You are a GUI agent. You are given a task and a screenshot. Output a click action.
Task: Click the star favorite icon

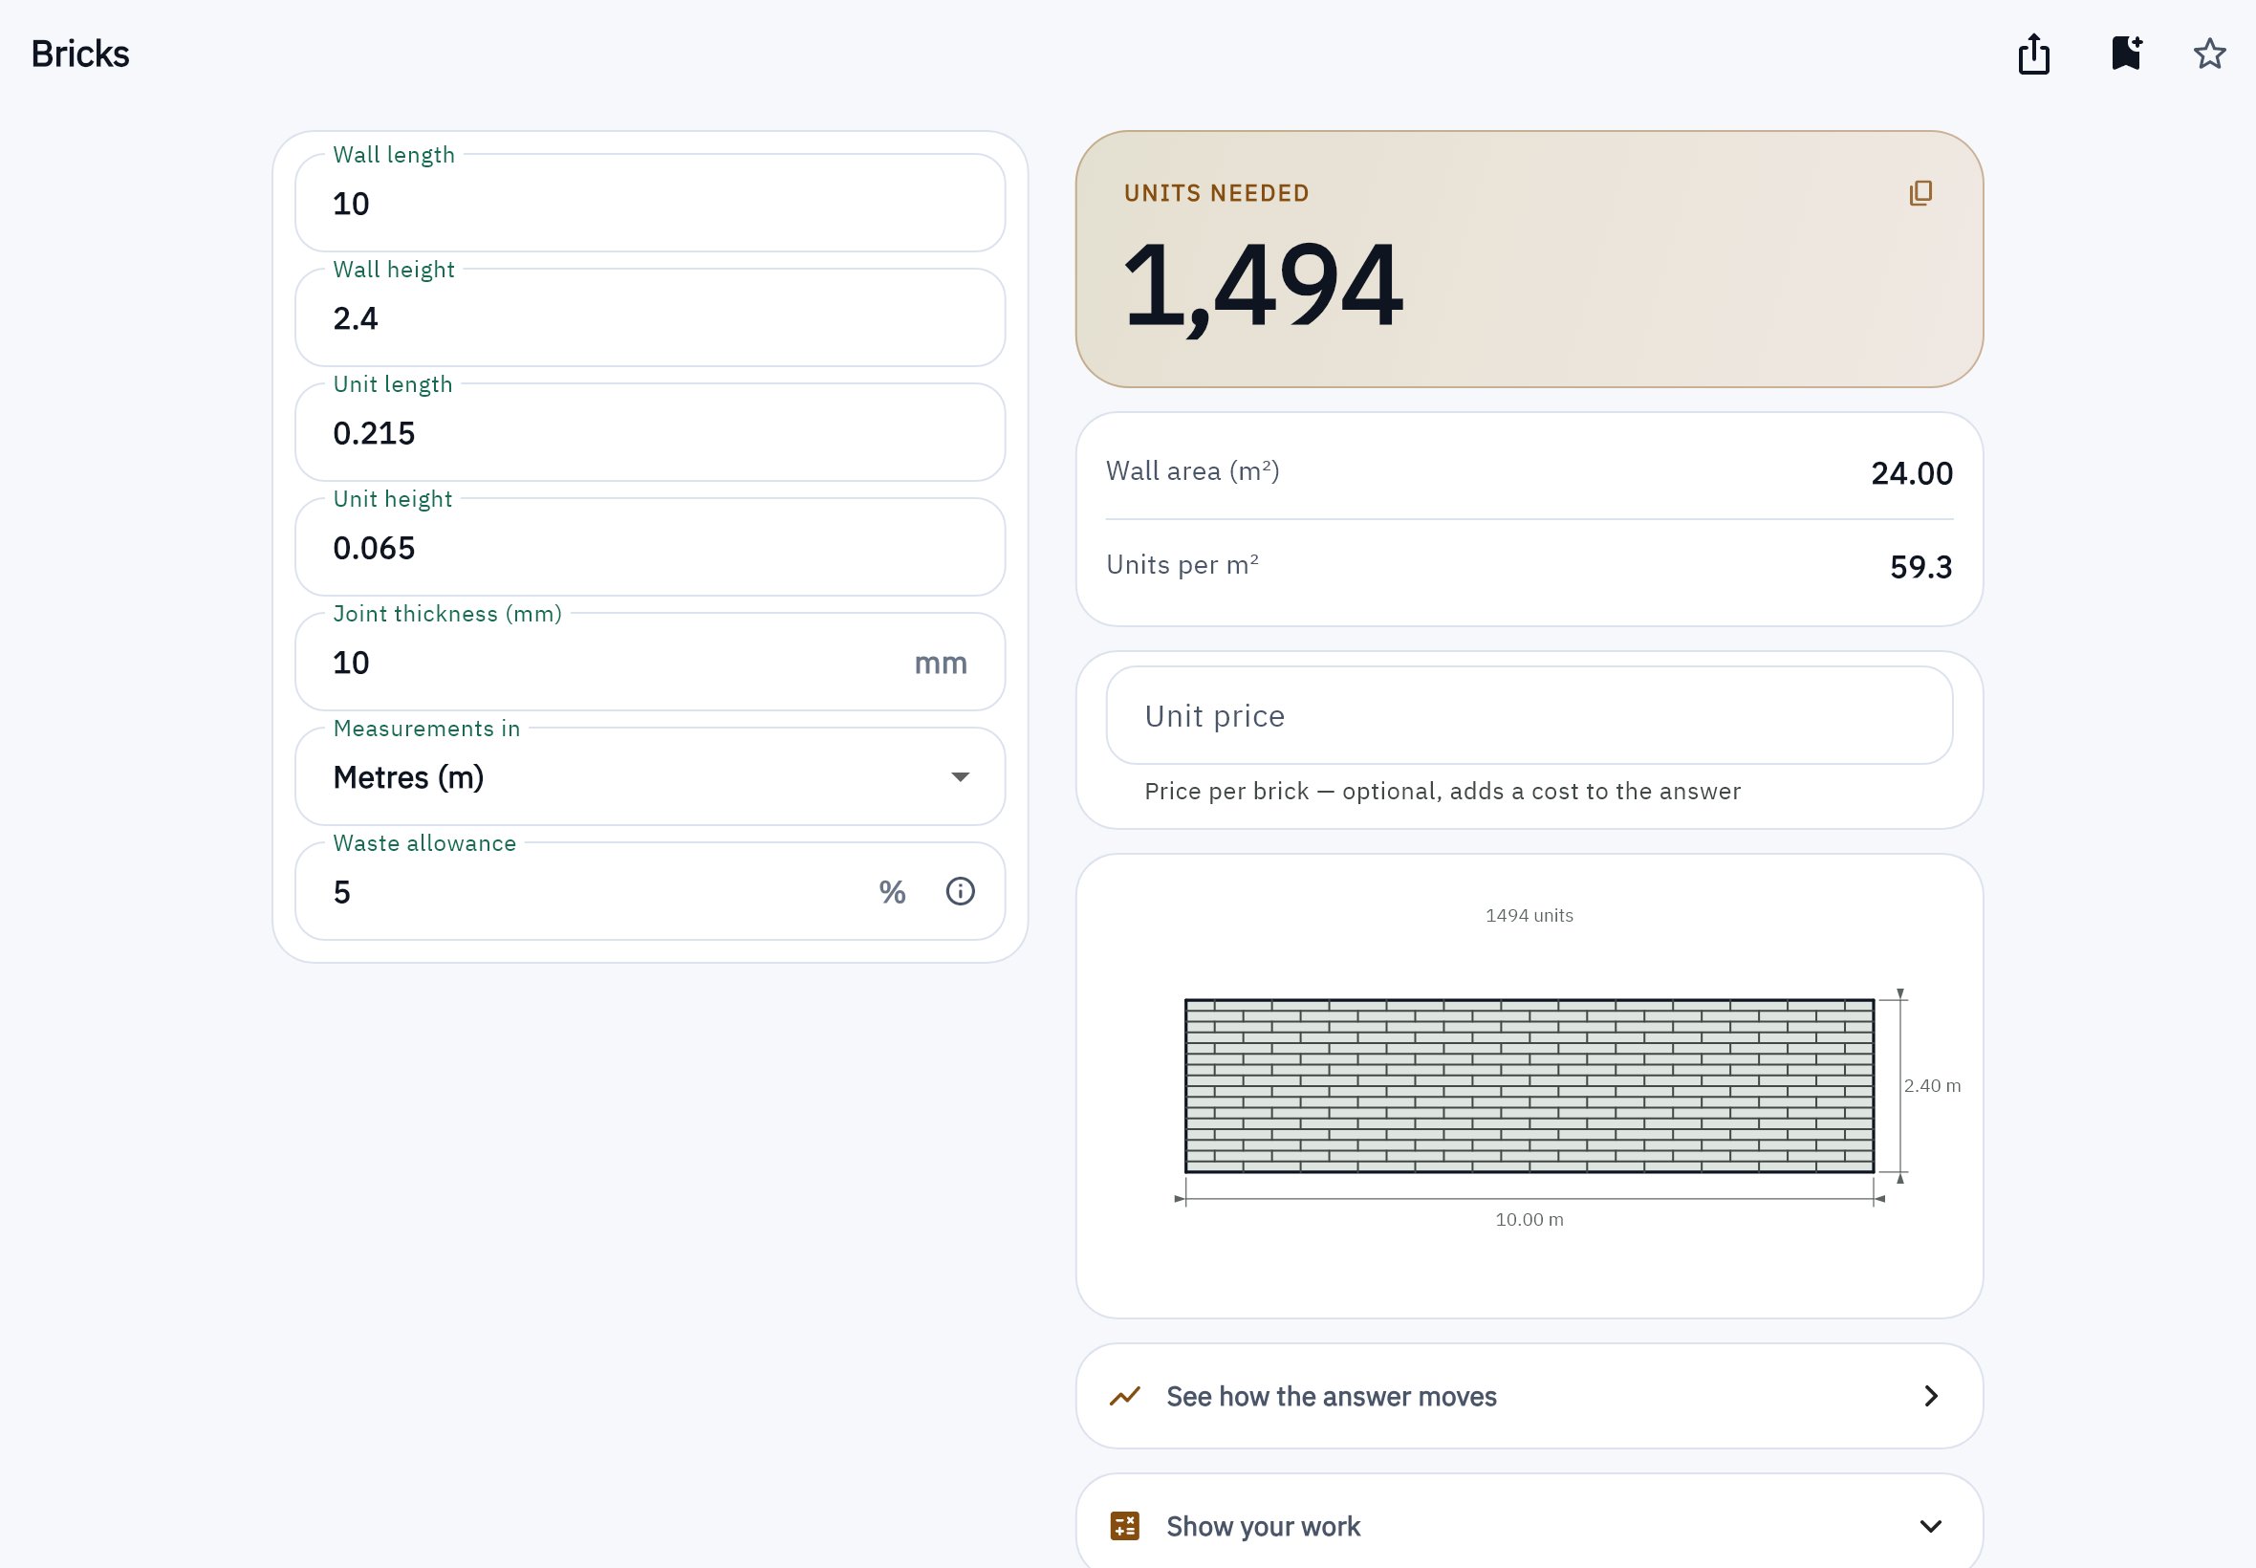(x=2210, y=53)
